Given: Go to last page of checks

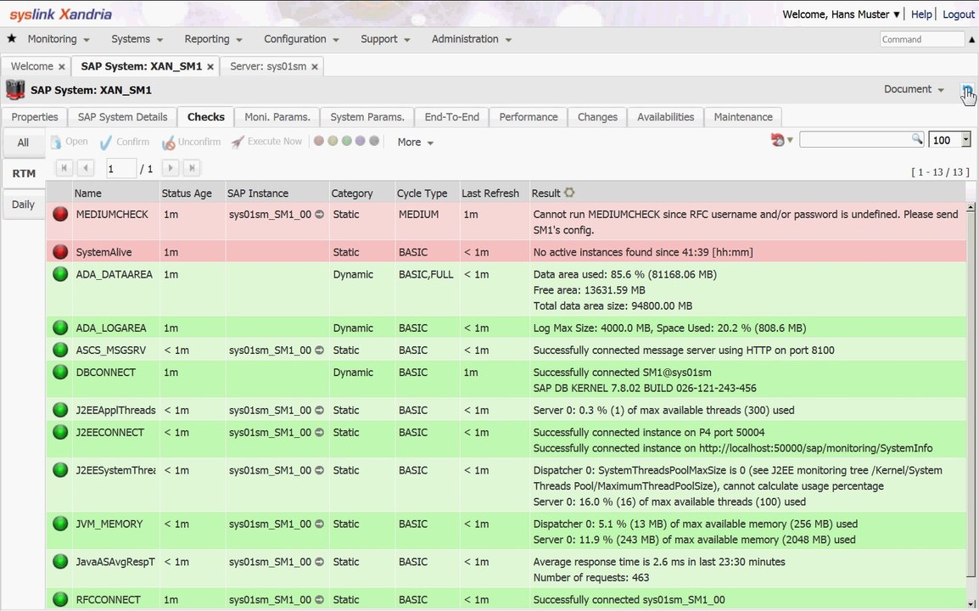Looking at the screenshot, I should pos(192,167).
